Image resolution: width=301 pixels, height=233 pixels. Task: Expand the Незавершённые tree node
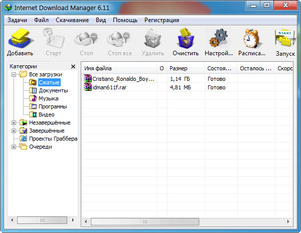click(14, 123)
